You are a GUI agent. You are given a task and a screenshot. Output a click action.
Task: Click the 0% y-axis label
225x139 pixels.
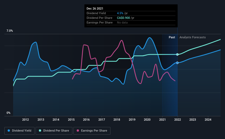click(x=8, y=113)
